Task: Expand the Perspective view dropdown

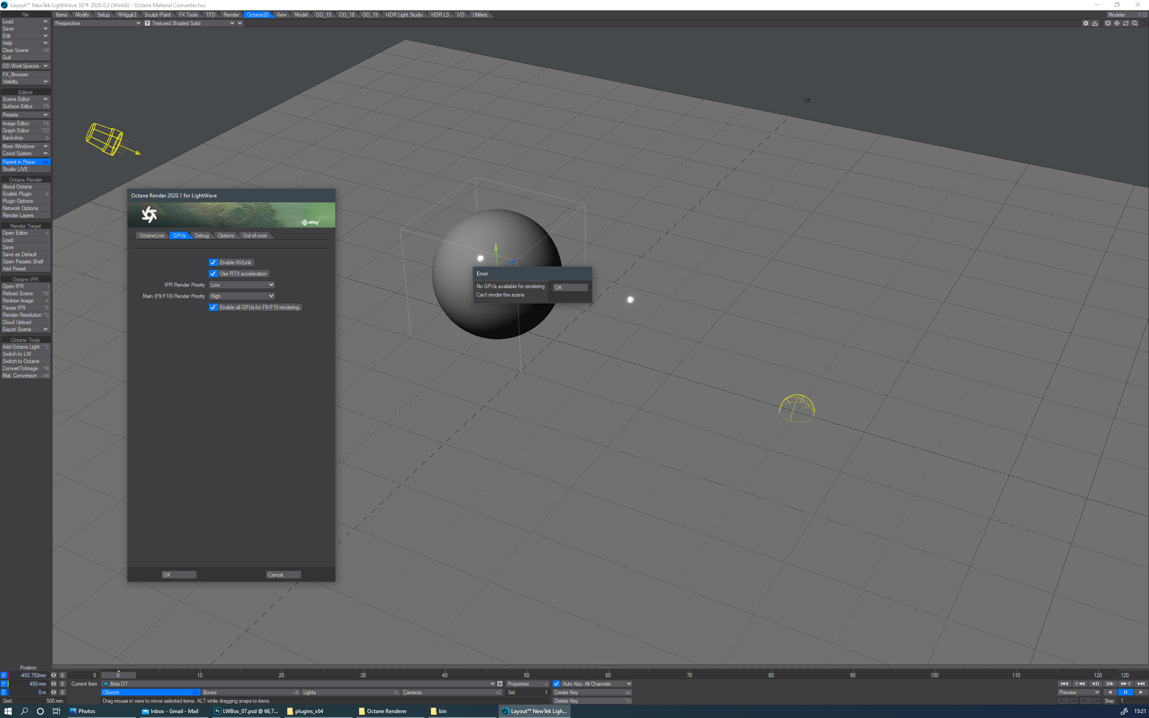Action: [x=97, y=23]
